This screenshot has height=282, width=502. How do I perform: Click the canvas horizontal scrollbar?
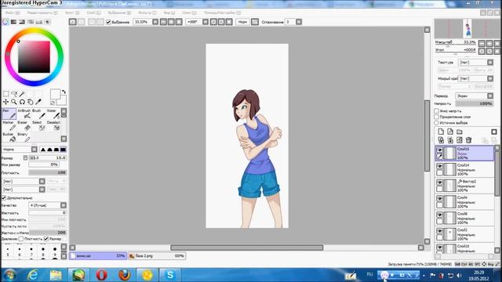[247, 248]
